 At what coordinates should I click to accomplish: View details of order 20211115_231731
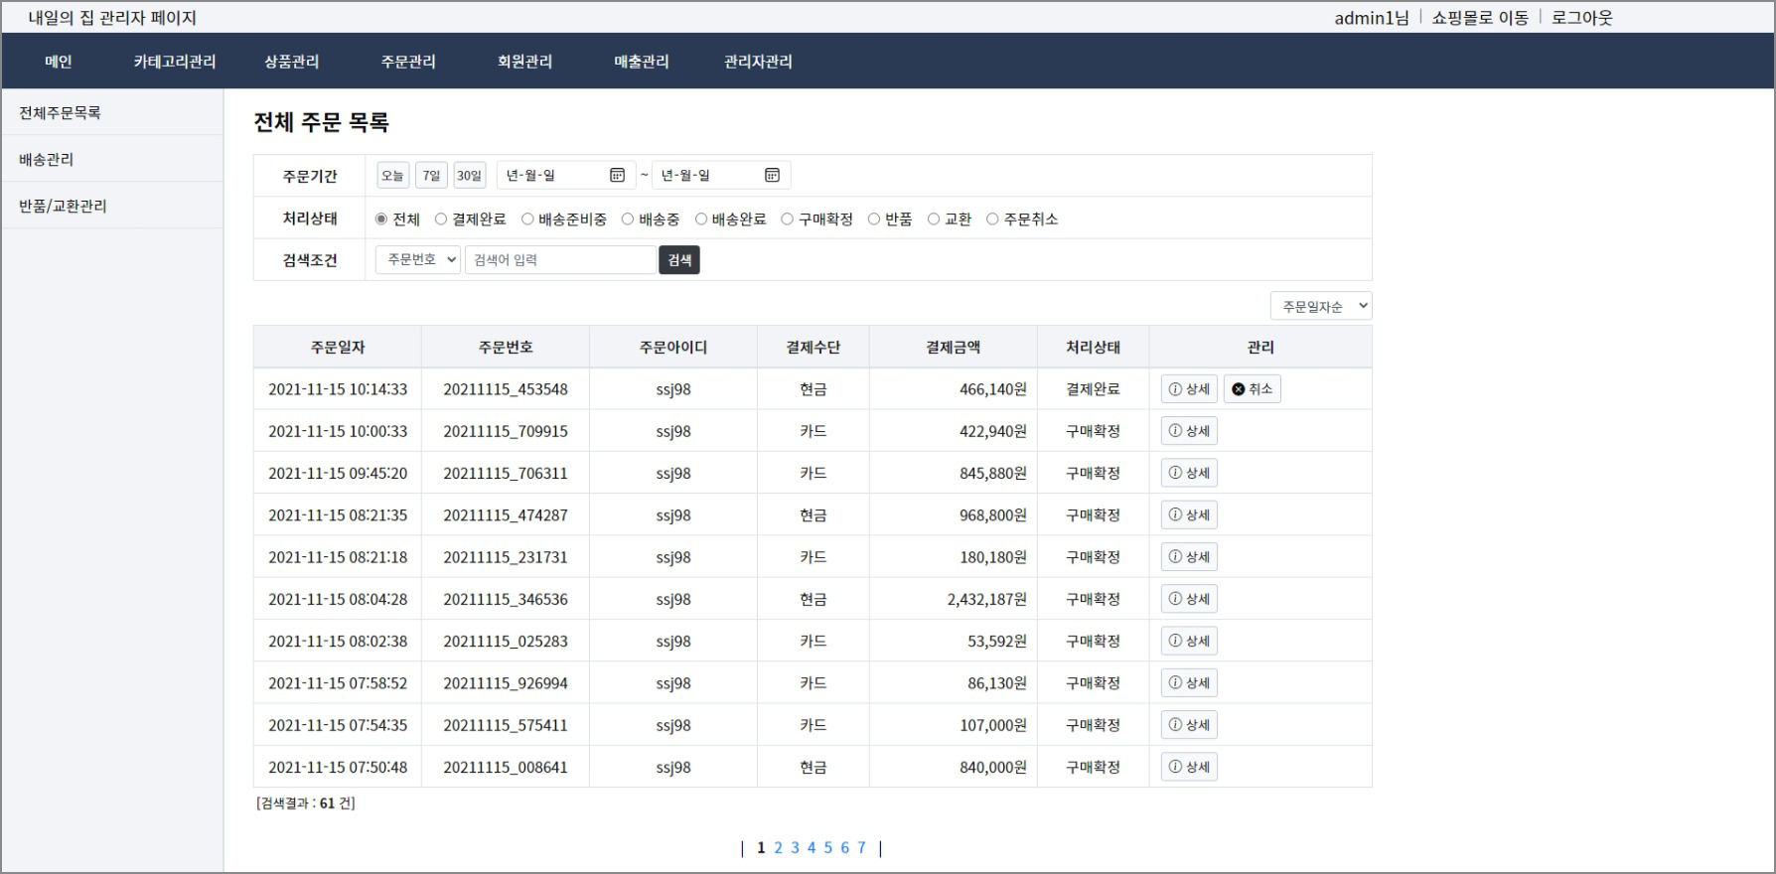point(1189,557)
